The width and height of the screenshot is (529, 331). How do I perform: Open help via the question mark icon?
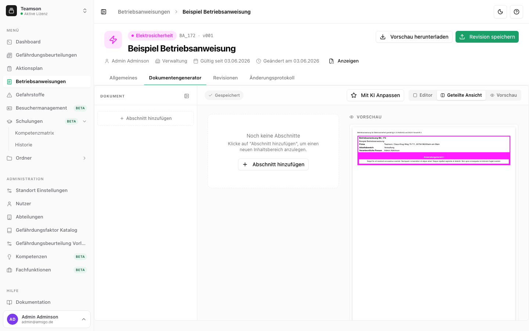pyautogui.click(x=517, y=12)
